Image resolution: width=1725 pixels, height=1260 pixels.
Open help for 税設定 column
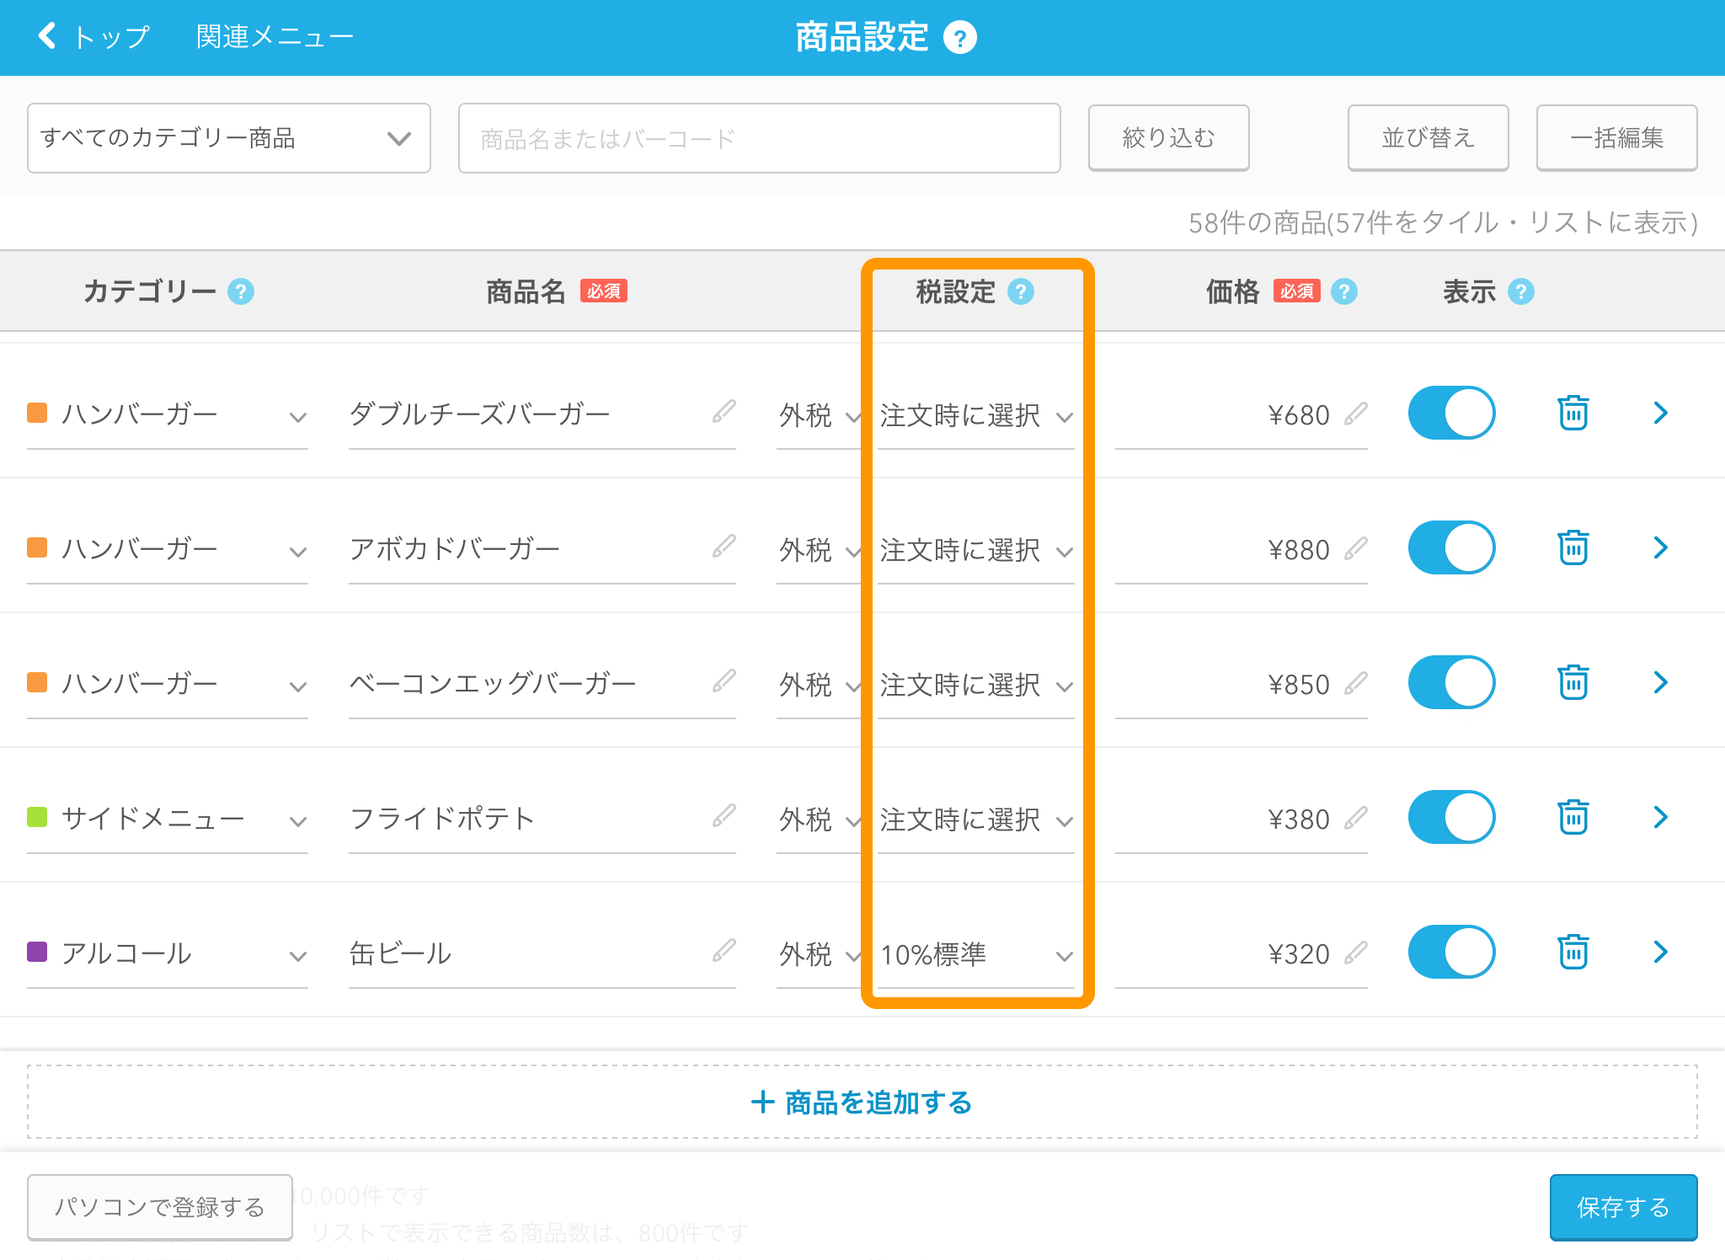pyautogui.click(x=1020, y=291)
